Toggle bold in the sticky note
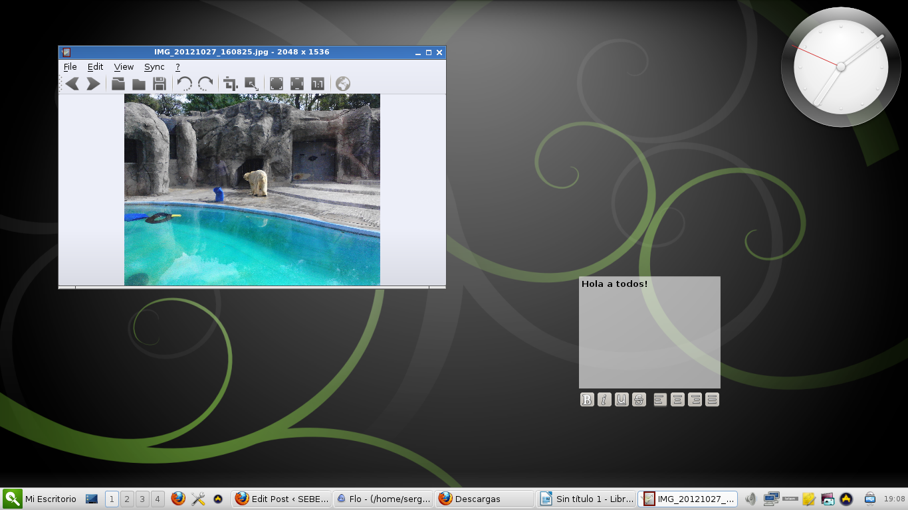The height and width of the screenshot is (510, 908). click(x=587, y=399)
